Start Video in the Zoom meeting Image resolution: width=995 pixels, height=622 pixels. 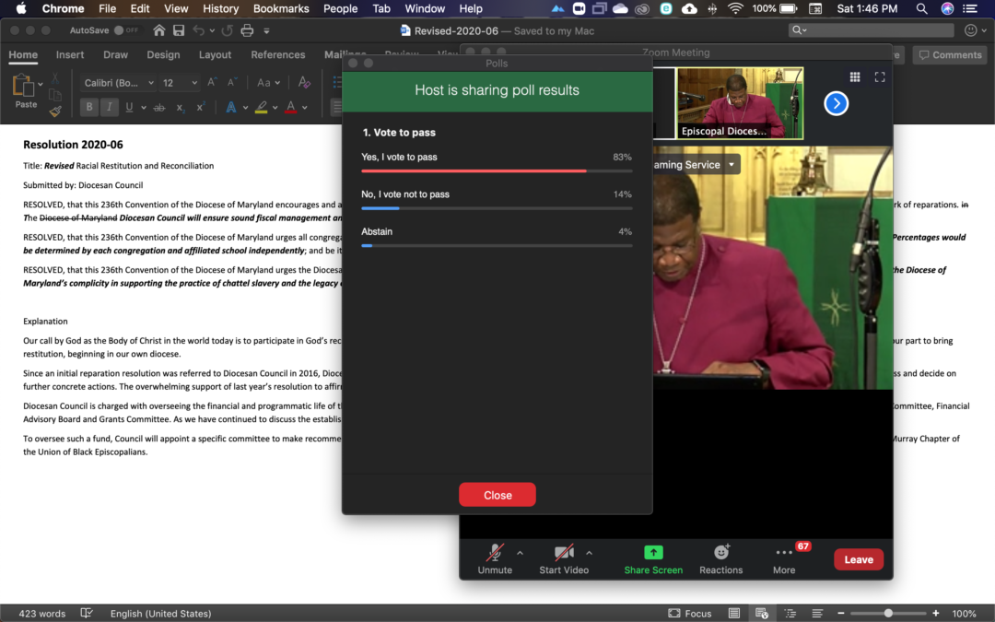(x=564, y=559)
